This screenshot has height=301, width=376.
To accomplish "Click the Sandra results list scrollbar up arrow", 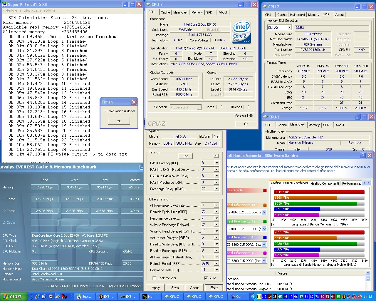I will [368, 273].
